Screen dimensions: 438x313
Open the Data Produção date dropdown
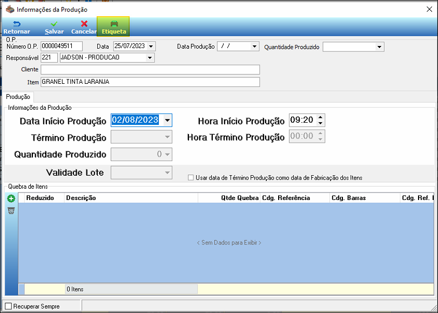(254, 46)
